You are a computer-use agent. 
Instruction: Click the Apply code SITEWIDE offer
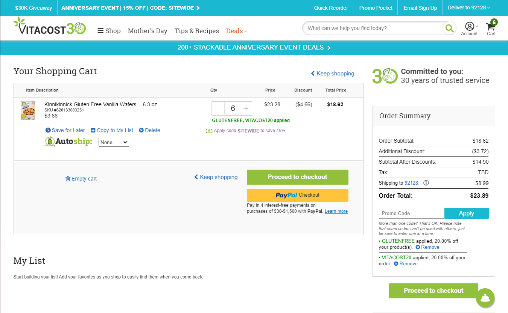[x=246, y=131]
